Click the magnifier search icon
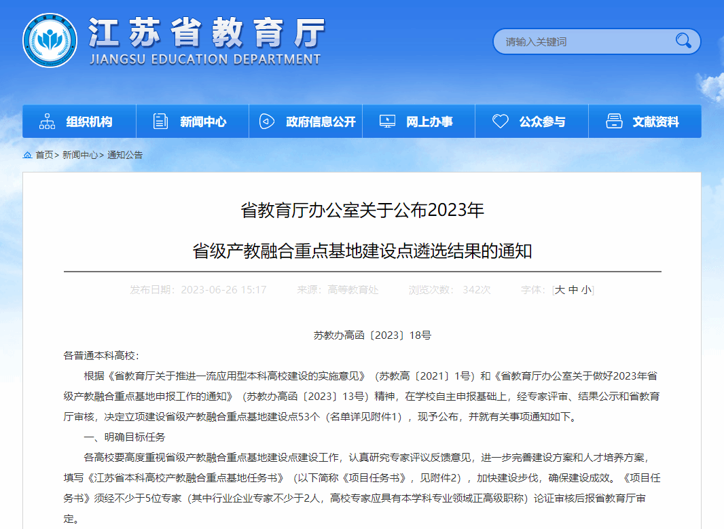This screenshot has height=529, width=724. [x=683, y=41]
